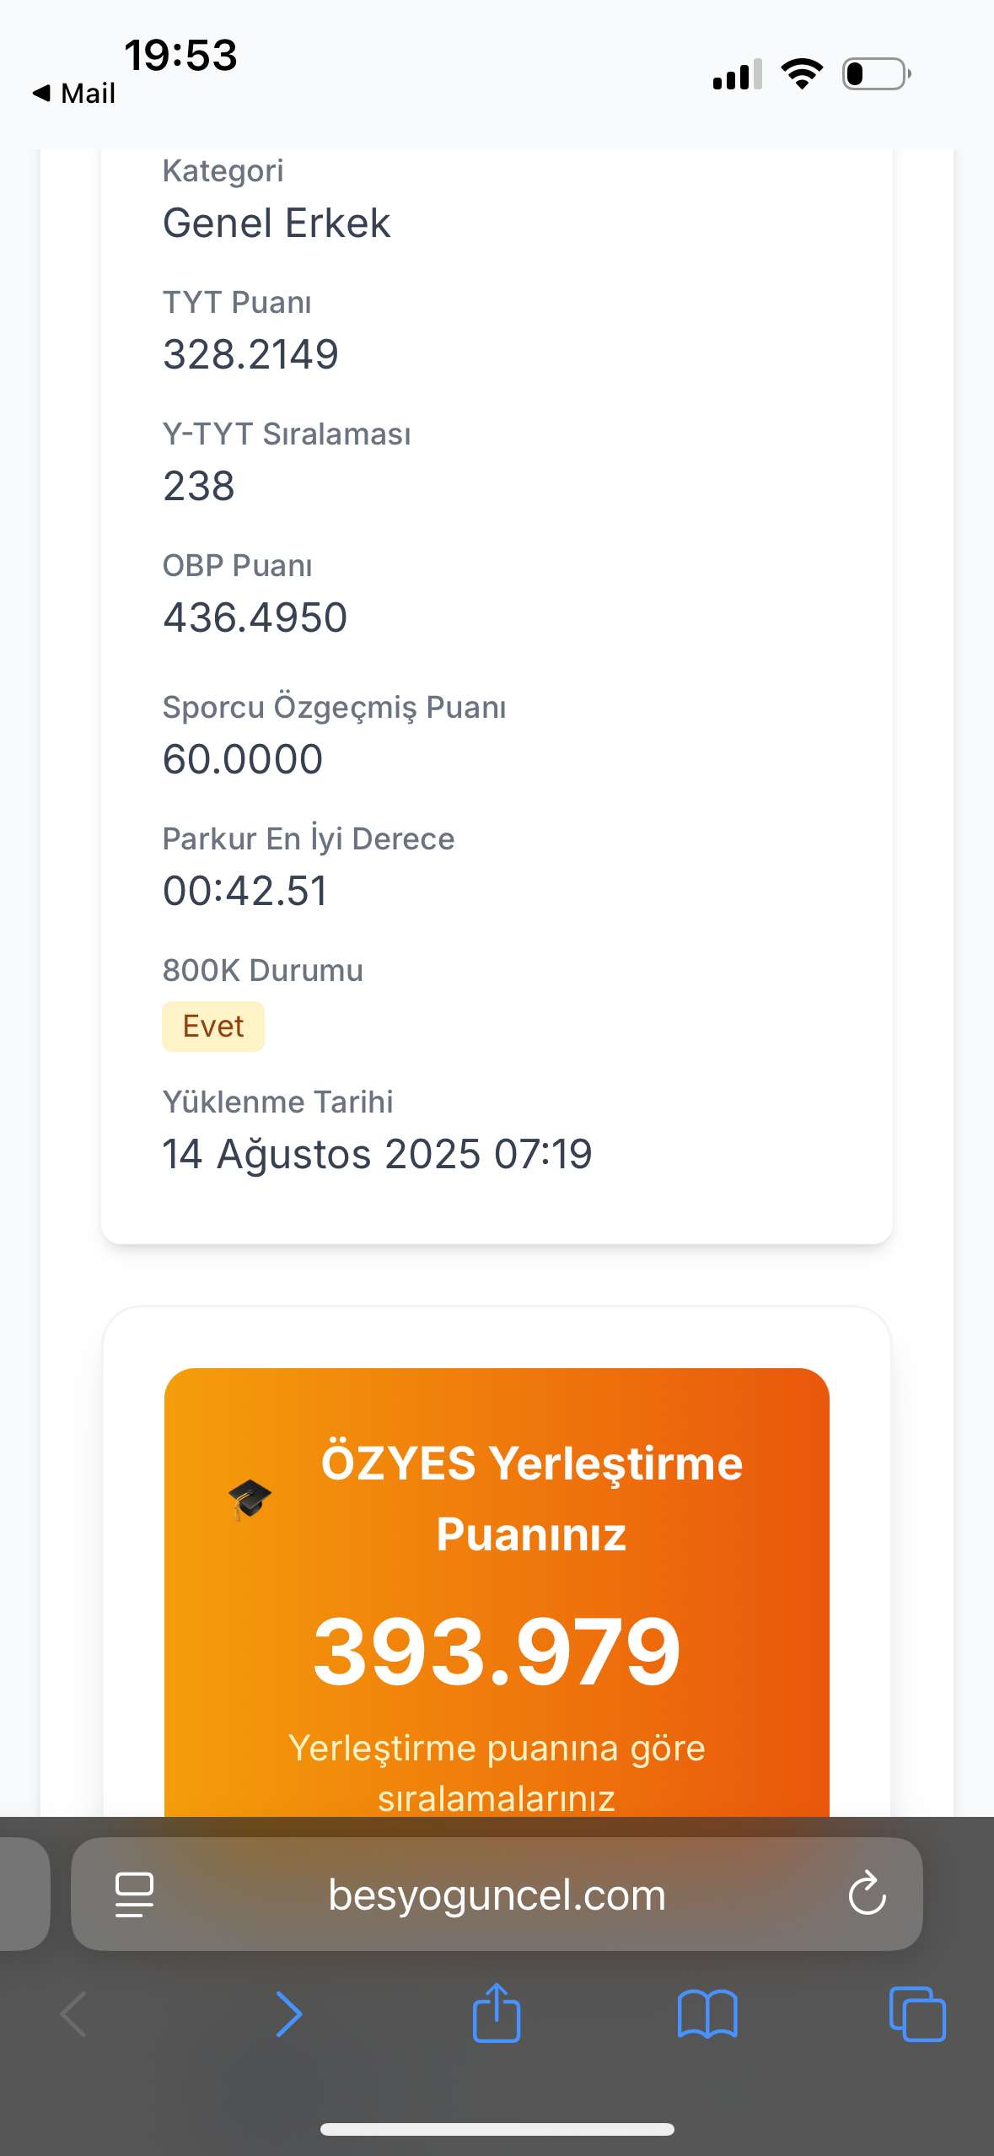Return to Mail app via back link

[73, 93]
